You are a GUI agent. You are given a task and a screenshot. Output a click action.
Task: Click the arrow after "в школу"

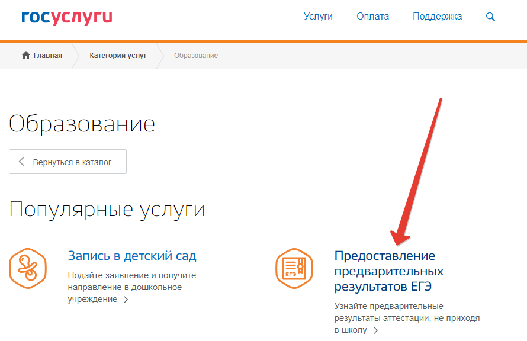pyautogui.click(x=375, y=330)
